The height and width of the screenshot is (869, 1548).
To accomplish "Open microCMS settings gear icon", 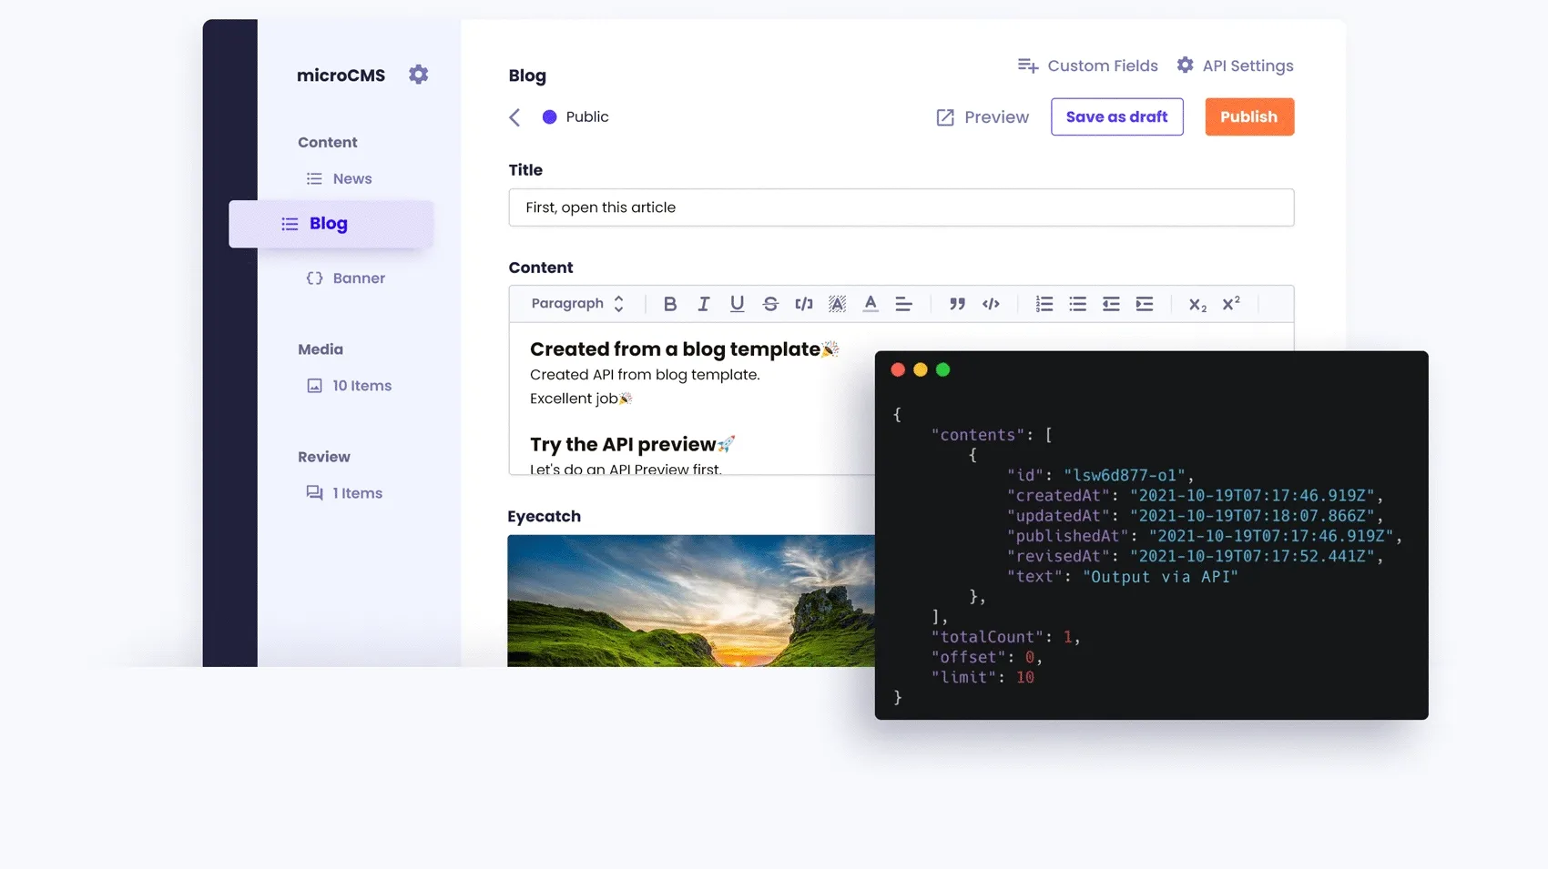I will click(418, 75).
